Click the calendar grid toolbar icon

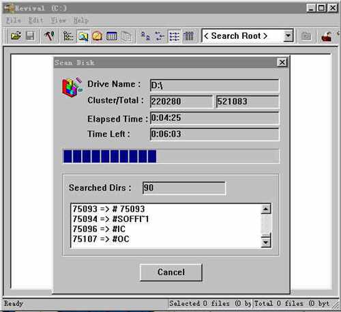(x=112, y=36)
